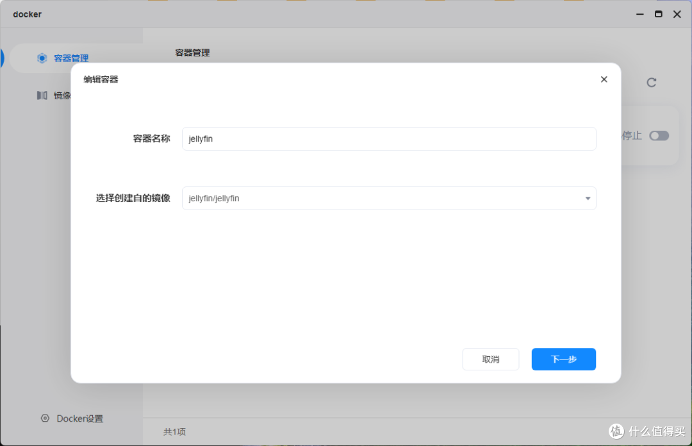
Task: Click the container management hexagon icon
Action: [x=42, y=58]
